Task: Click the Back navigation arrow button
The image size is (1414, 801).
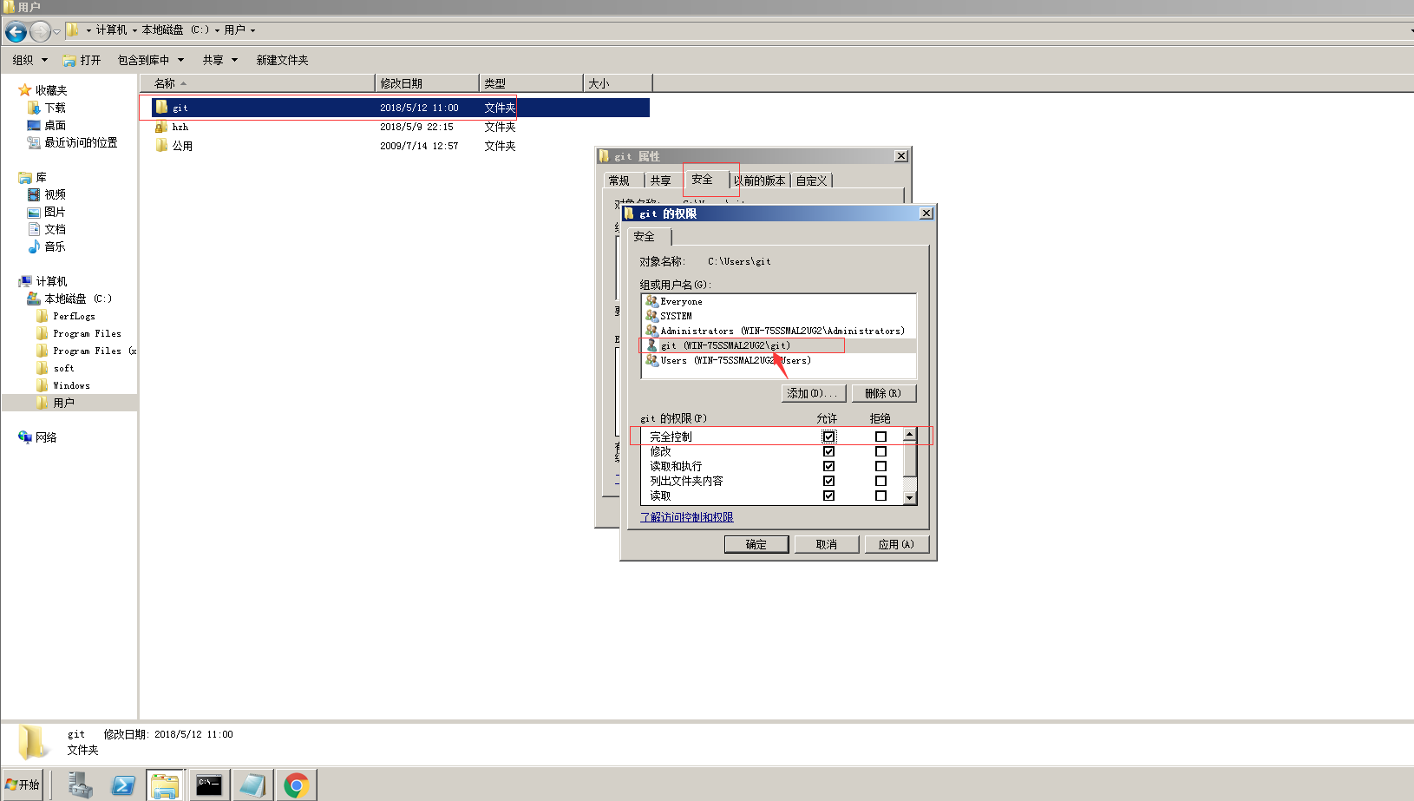Action: coord(16,32)
